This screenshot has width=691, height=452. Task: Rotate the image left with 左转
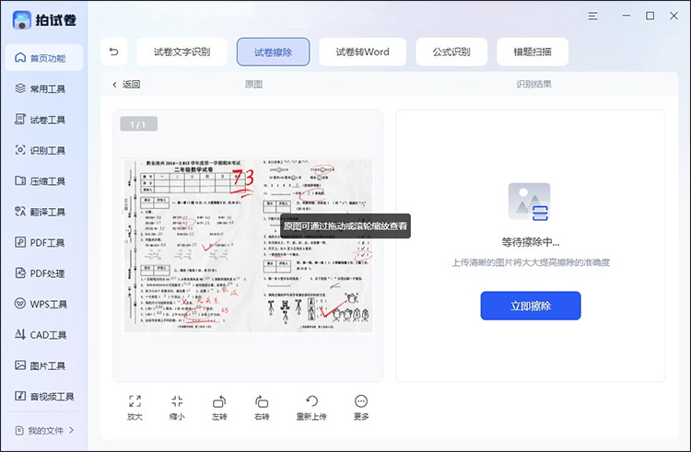pos(219,408)
